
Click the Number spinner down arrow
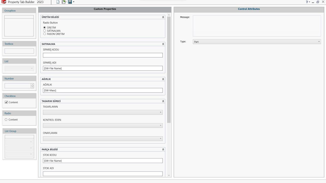pyautogui.click(x=32, y=87)
